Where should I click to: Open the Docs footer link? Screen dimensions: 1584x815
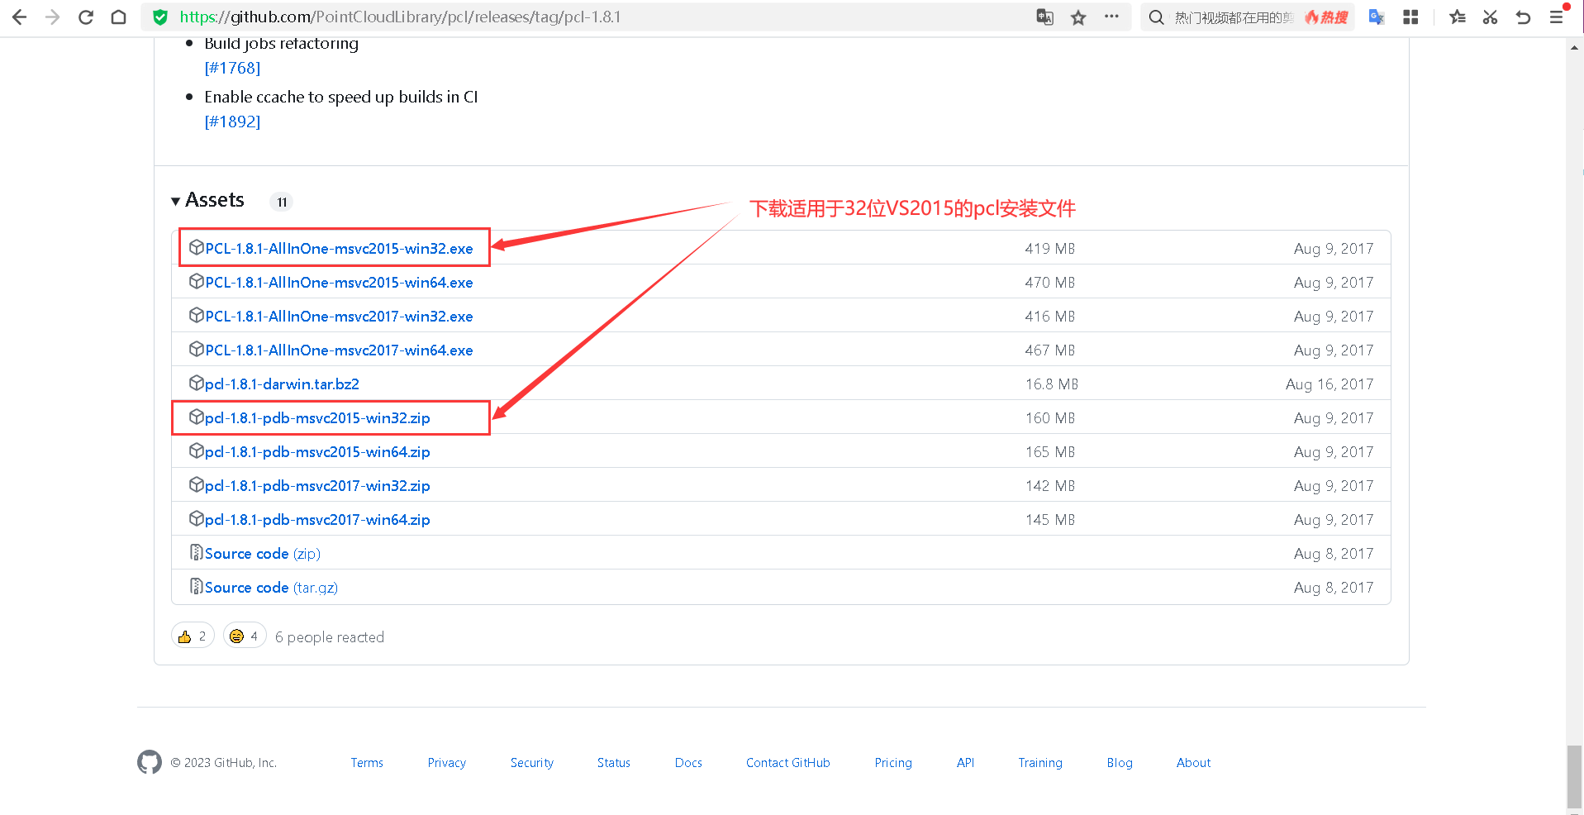coord(688,762)
